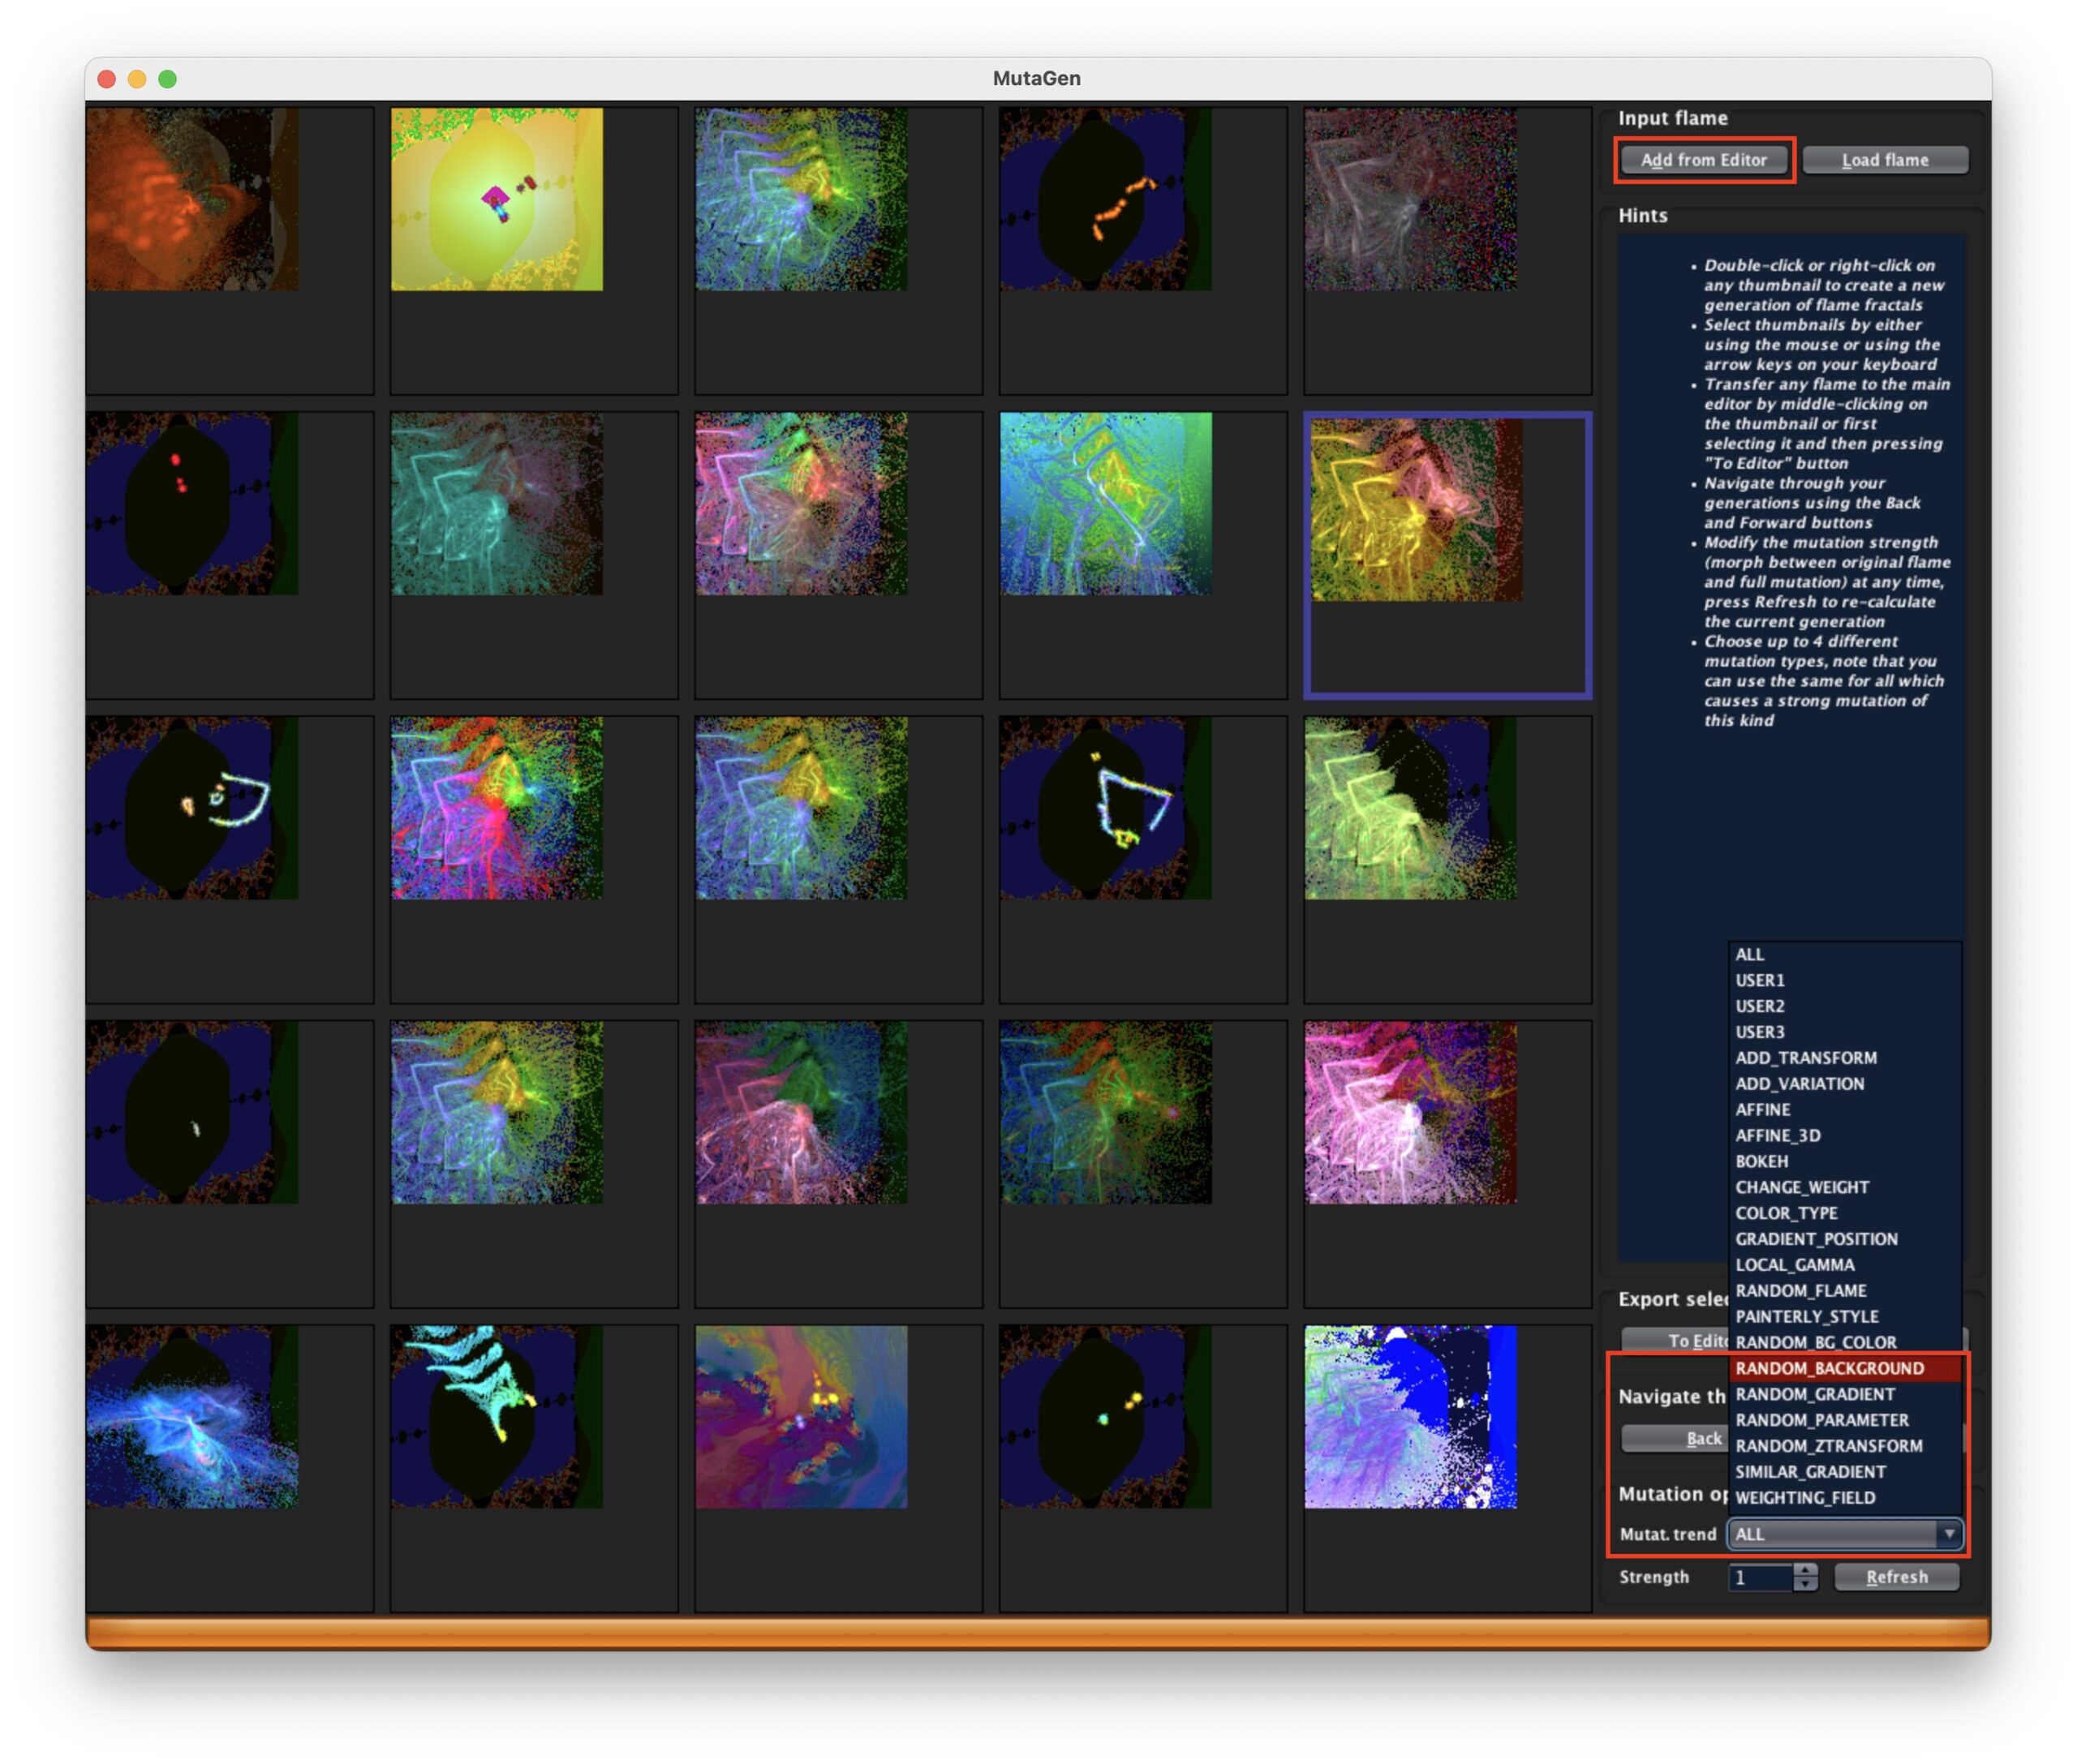Select the cyan striped fractal thumbnail in bottom row
Image resolution: width=2077 pixels, height=1764 pixels.
coord(497,1416)
